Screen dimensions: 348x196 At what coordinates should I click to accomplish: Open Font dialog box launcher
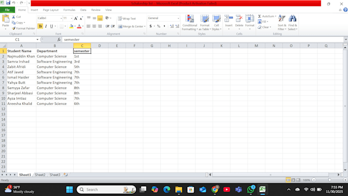point(82,34)
